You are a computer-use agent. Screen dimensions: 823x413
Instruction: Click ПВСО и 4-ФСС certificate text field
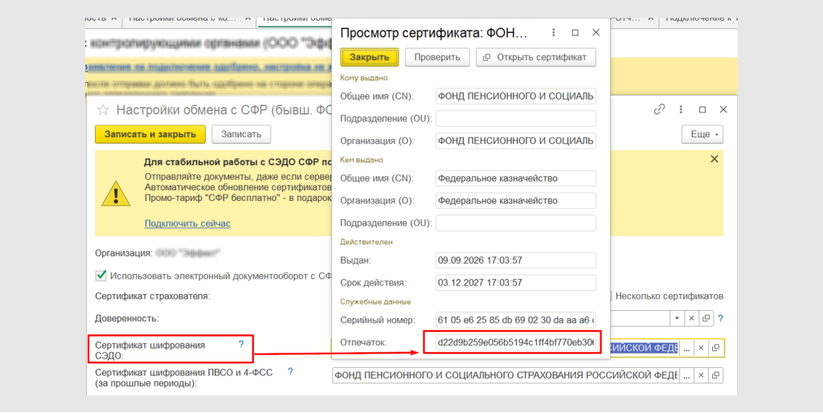click(506, 376)
